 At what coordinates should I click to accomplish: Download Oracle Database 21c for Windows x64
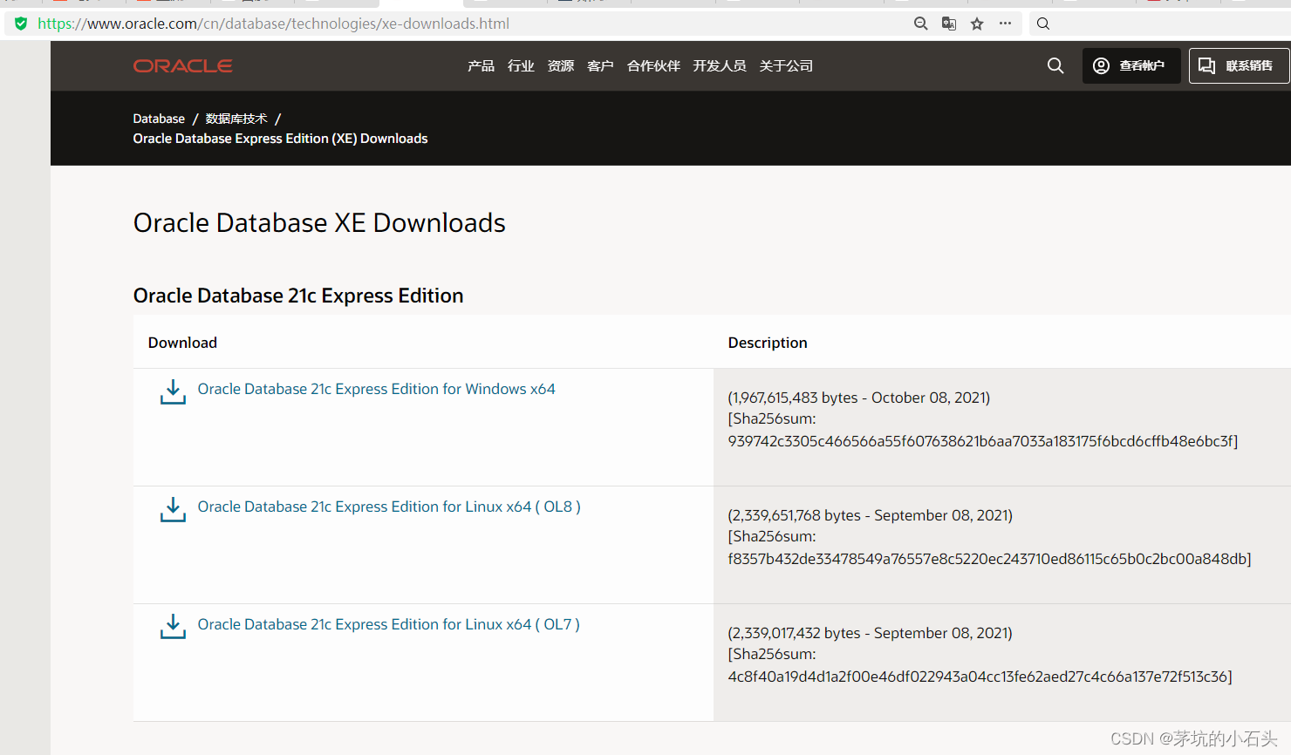coord(376,389)
